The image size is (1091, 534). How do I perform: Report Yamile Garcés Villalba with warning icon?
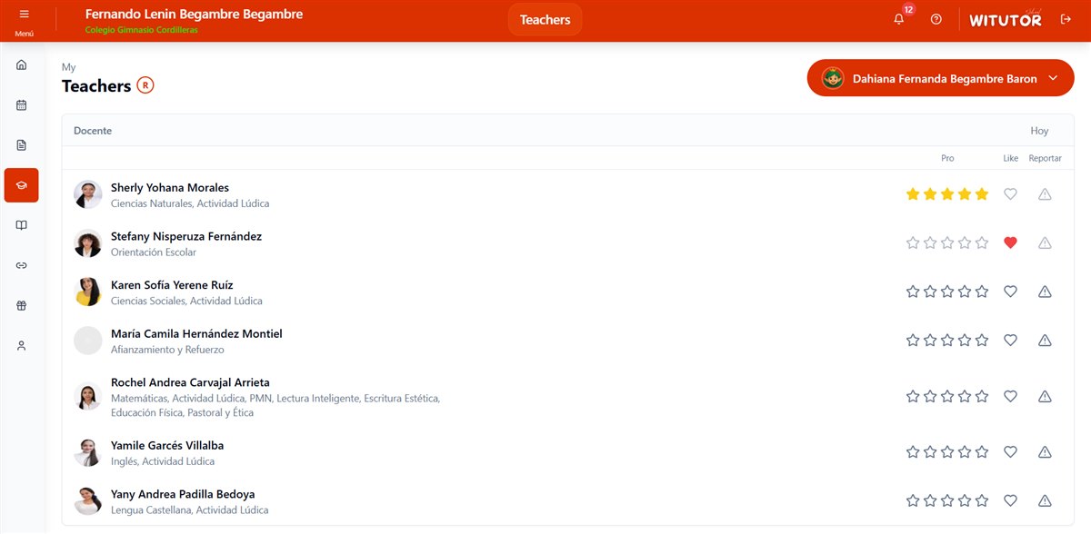[1045, 452]
